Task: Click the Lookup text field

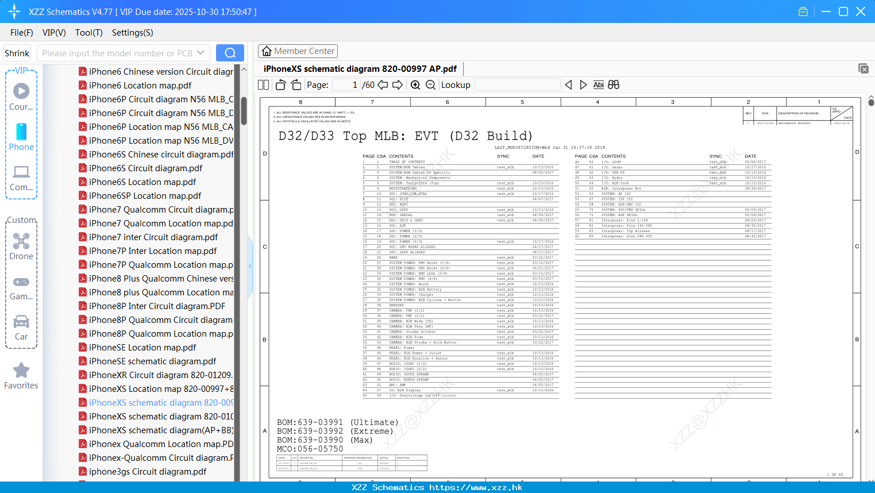Action: point(518,85)
